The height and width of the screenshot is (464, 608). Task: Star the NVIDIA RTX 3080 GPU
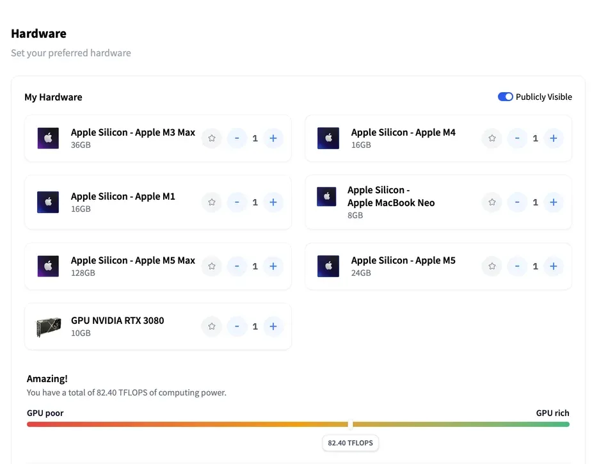pyautogui.click(x=212, y=326)
